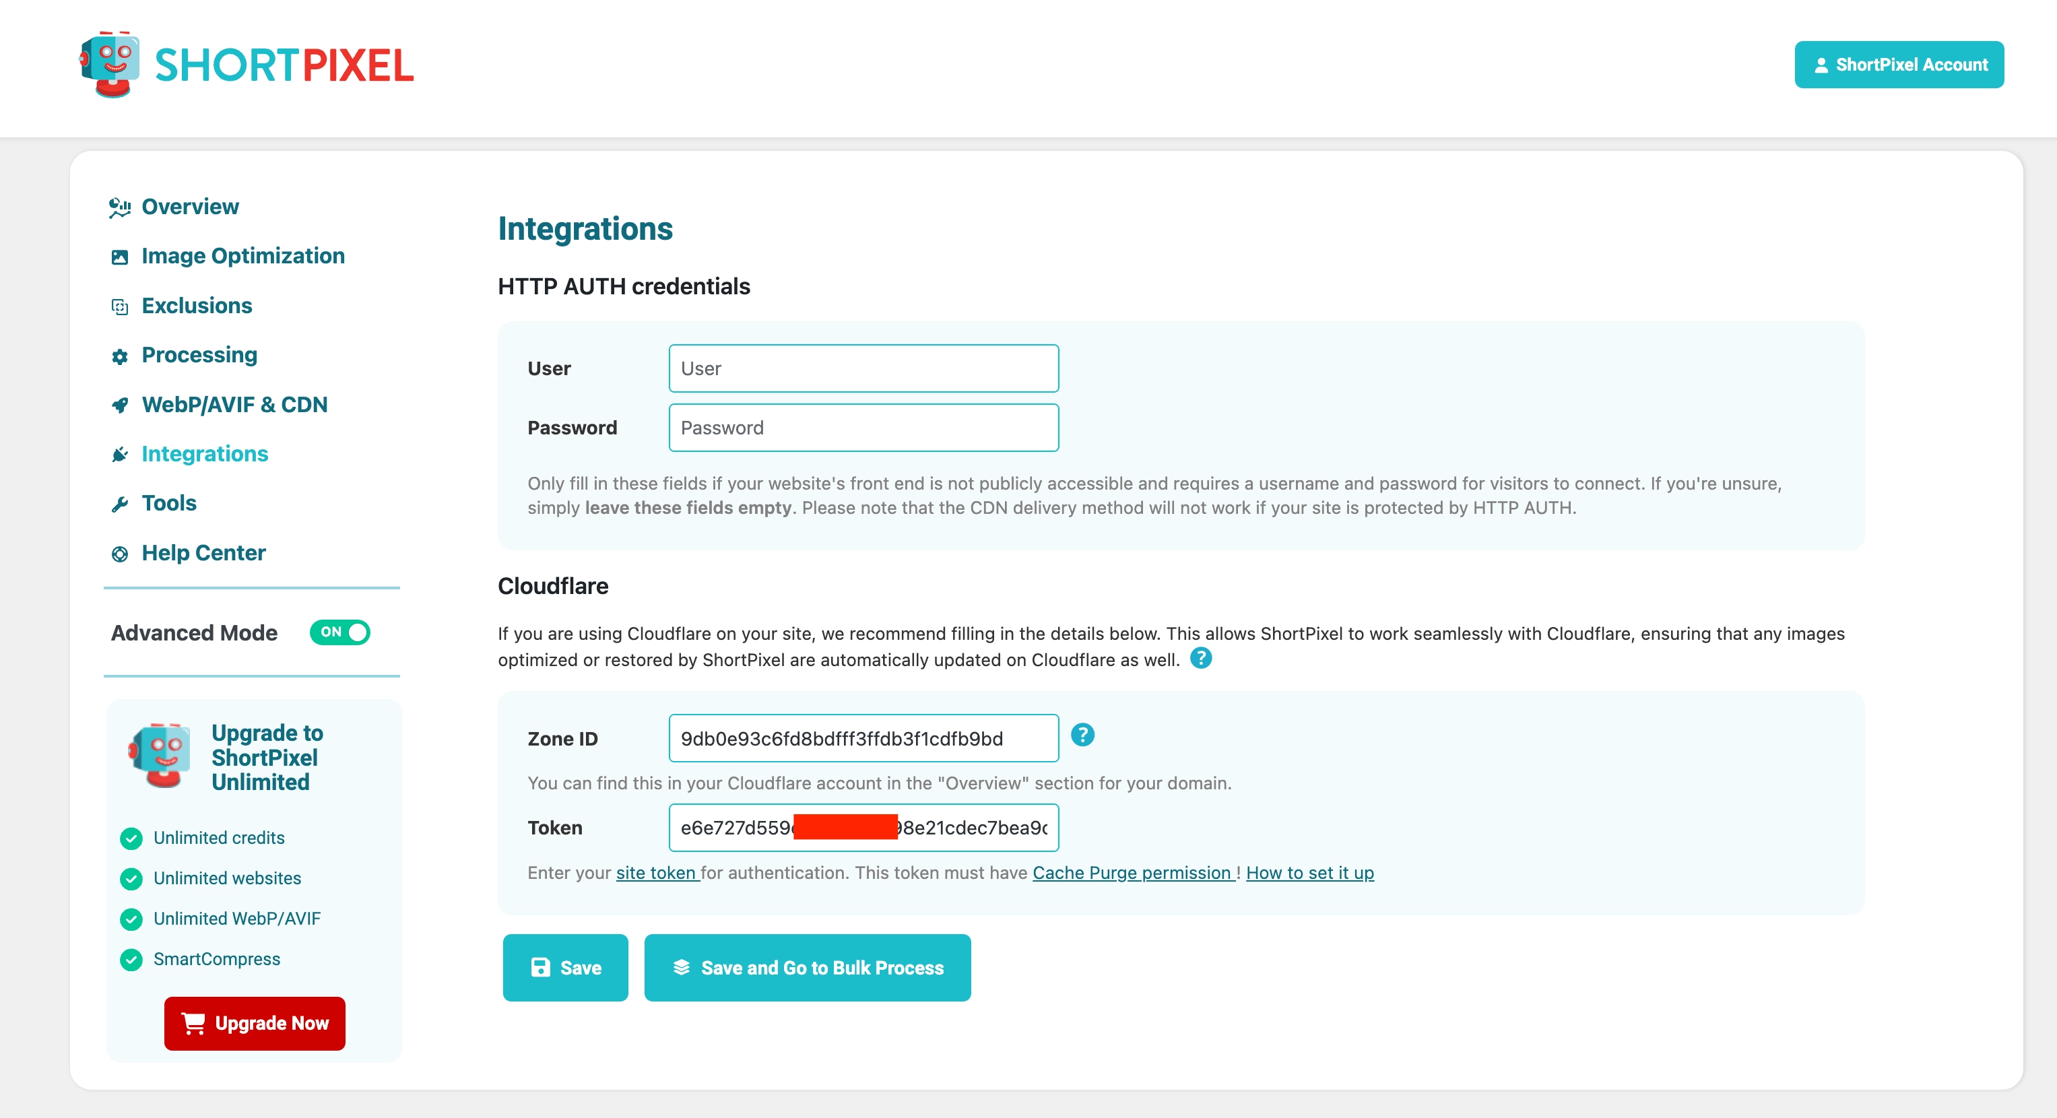Click the Unlimited websites text
Viewport: 2057px width, 1118px height.
227,878
